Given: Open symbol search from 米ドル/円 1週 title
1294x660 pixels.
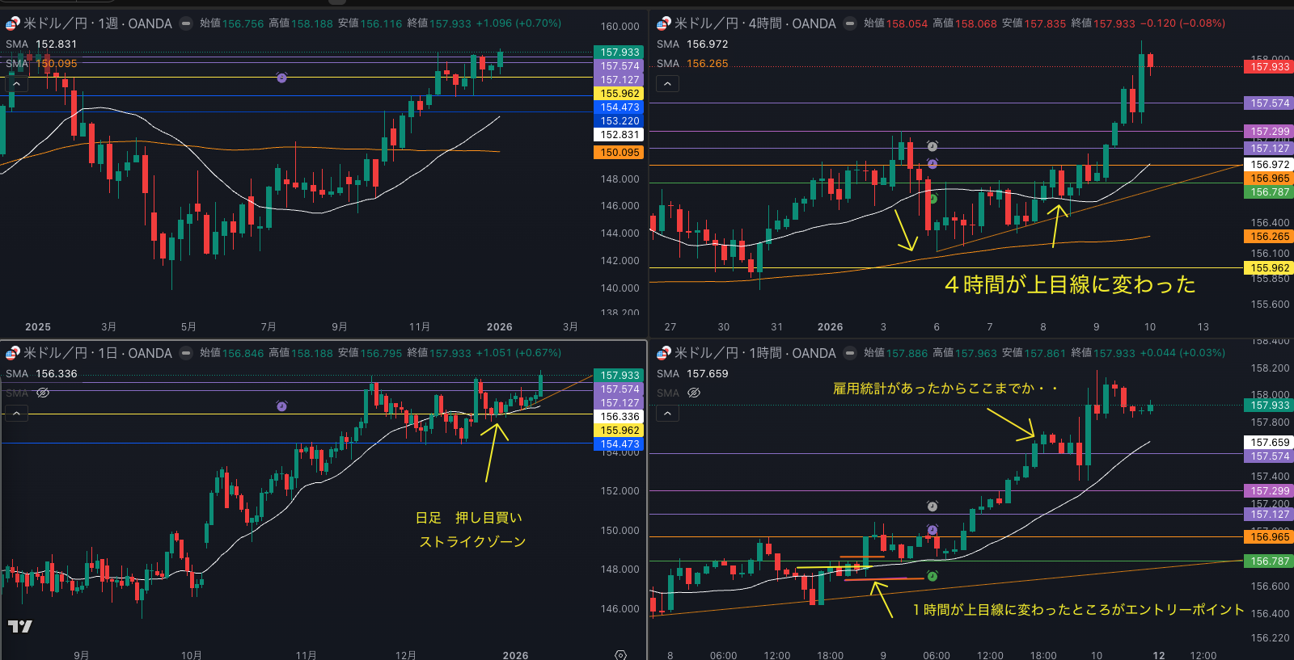Looking at the screenshot, I should tap(97, 23).
